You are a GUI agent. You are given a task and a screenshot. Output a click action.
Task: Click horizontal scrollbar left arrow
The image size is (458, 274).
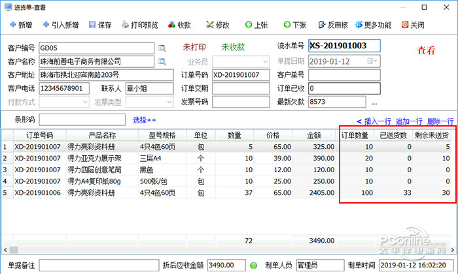[x=5, y=250]
